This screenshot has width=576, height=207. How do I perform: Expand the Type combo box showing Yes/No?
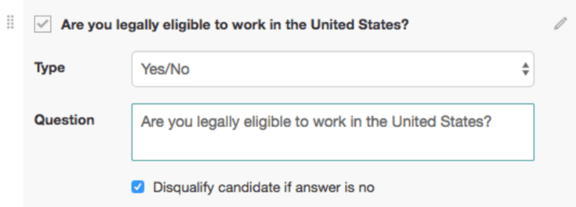coord(333,69)
